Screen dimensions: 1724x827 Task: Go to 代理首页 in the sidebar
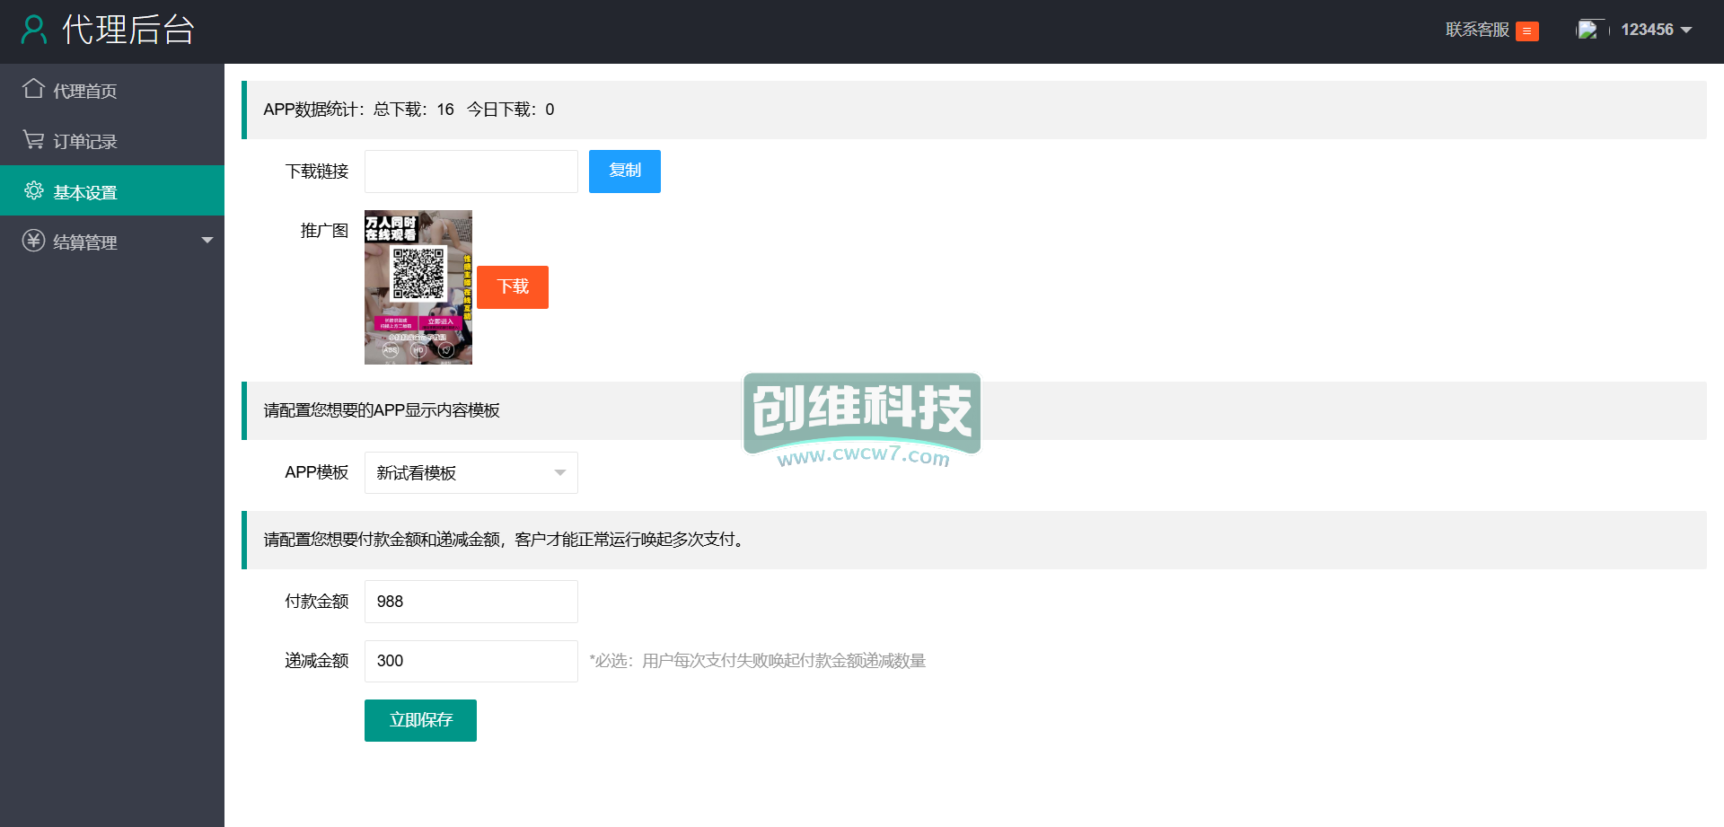click(x=85, y=91)
